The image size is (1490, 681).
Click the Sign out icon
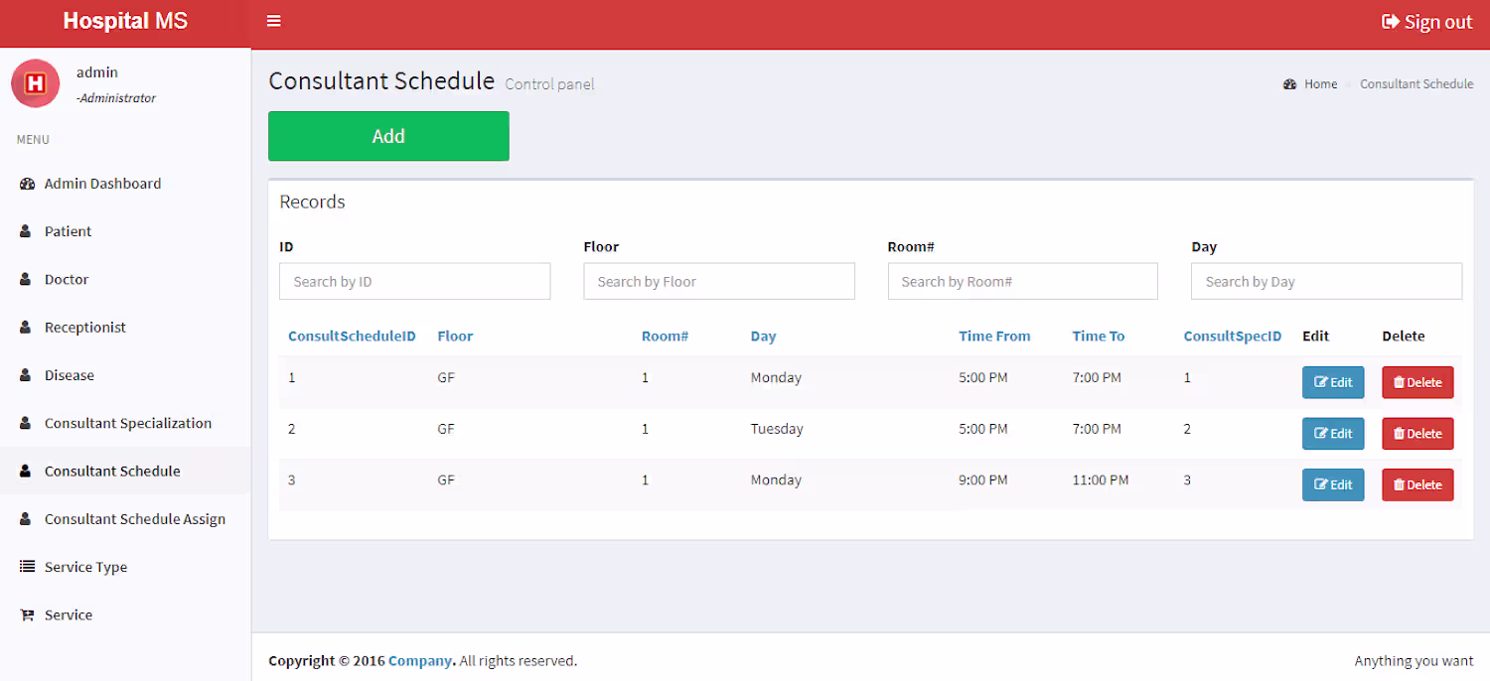[1391, 22]
